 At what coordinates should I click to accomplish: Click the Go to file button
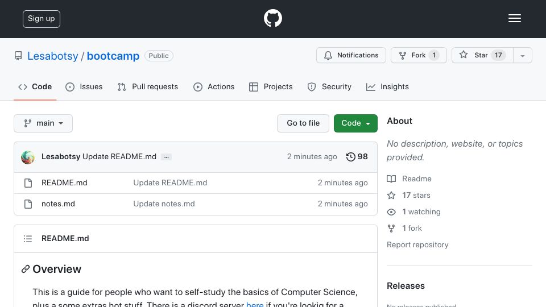[x=303, y=123]
